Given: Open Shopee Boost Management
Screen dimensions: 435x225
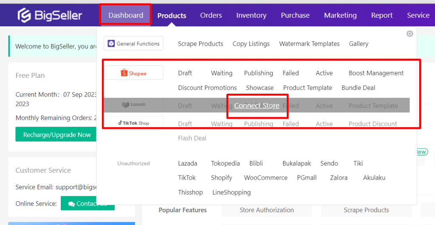Looking at the screenshot, I should [376, 73].
